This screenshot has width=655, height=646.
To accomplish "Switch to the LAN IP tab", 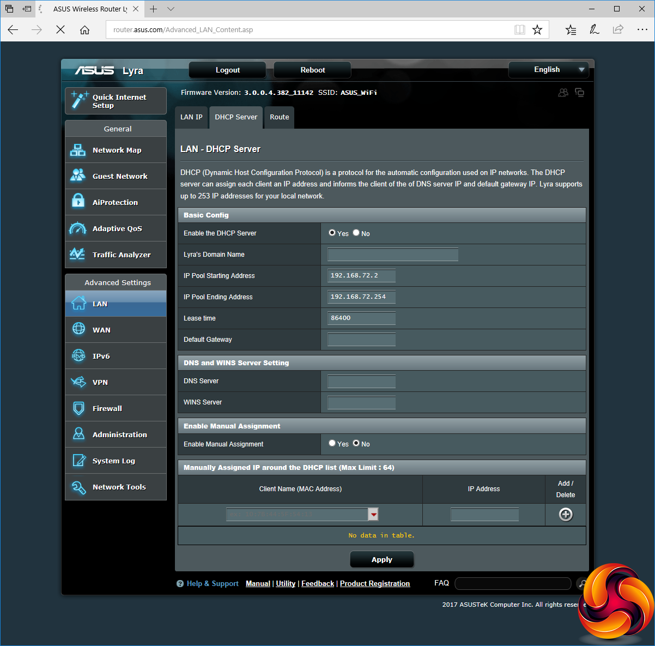I will pyautogui.click(x=191, y=117).
